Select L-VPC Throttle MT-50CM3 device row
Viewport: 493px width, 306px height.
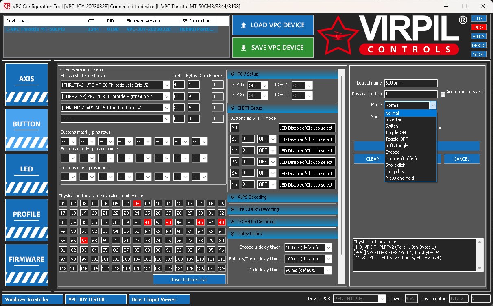(x=111, y=29)
